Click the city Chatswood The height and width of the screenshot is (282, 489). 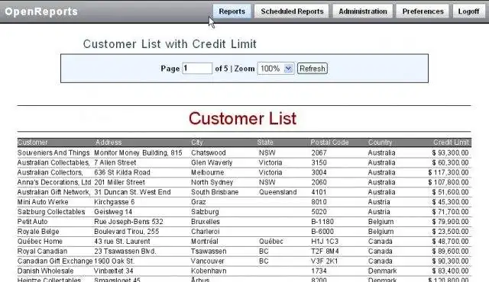[209, 152]
